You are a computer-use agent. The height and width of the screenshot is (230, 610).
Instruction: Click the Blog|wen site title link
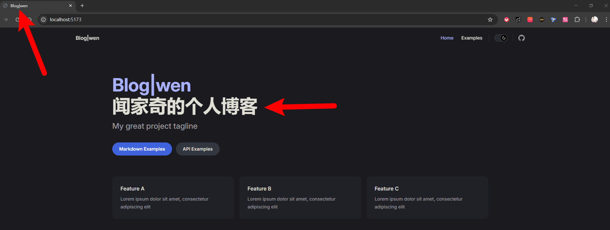click(87, 38)
